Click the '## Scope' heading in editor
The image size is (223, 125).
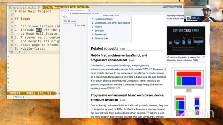pos(22,19)
